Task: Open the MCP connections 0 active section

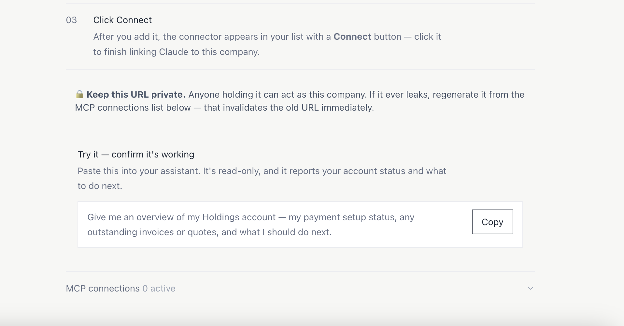Action: (x=300, y=288)
